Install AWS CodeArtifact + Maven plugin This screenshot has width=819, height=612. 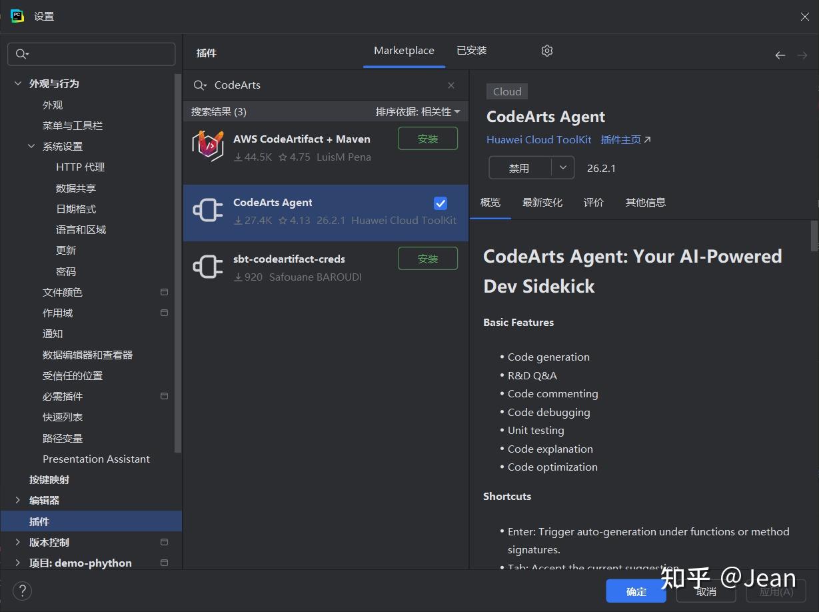click(x=428, y=139)
